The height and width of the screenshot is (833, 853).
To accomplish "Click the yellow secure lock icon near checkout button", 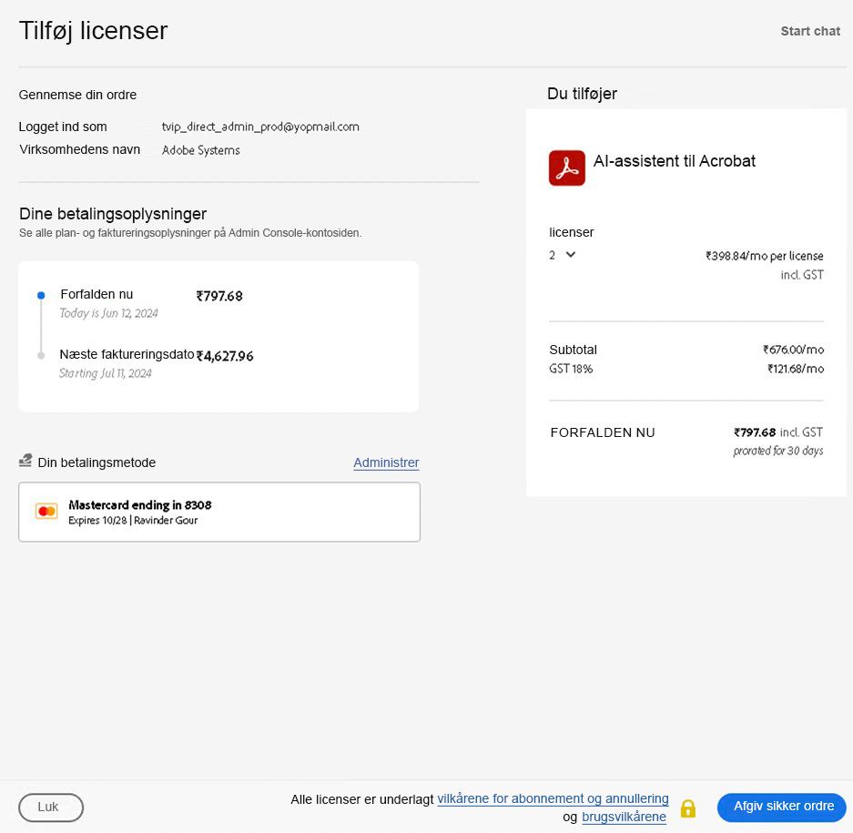I will pos(688,808).
